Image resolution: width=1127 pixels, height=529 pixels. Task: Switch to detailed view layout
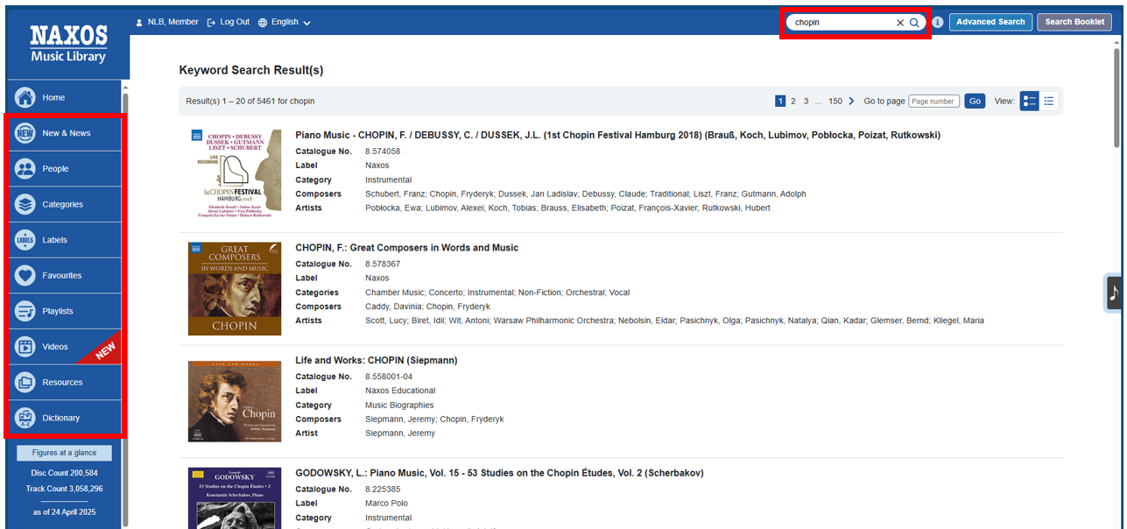pyautogui.click(x=1029, y=102)
